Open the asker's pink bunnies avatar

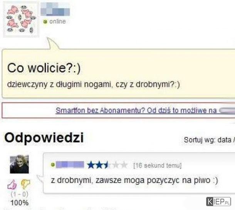click(x=21, y=20)
